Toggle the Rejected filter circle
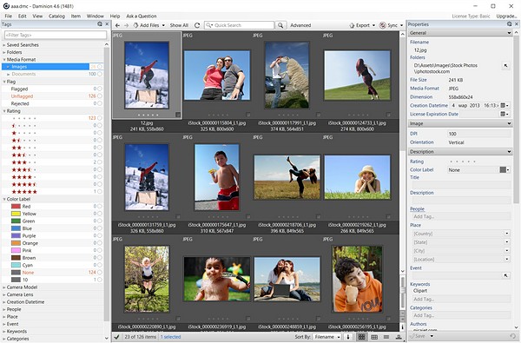This screenshot has width=521, height=343. coord(99,103)
